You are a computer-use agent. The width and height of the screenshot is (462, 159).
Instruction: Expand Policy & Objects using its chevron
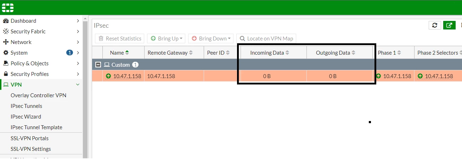click(x=78, y=64)
